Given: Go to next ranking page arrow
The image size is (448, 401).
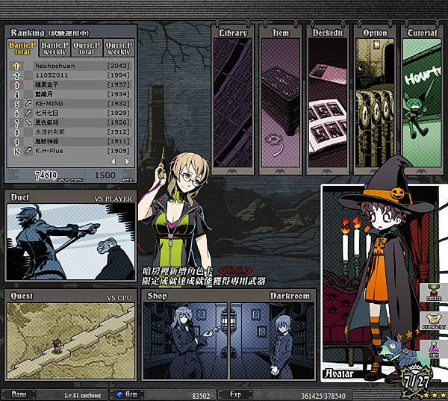Looking at the screenshot, I should (127, 161).
